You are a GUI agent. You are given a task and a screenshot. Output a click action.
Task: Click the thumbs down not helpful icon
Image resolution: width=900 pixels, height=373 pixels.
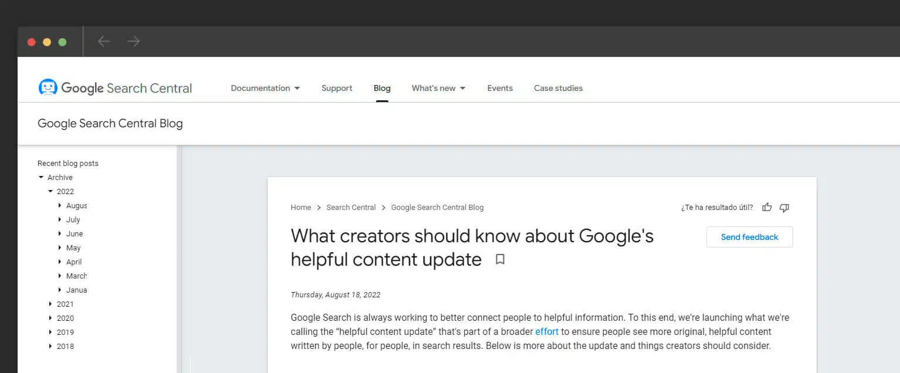pyautogui.click(x=784, y=207)
